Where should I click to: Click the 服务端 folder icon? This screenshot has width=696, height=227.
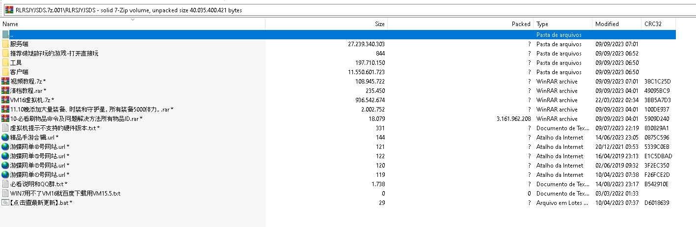click(5, 44)
